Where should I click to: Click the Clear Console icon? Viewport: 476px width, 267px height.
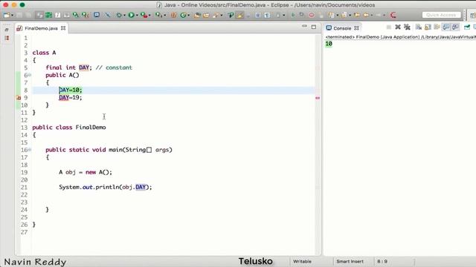coord(419,27)
